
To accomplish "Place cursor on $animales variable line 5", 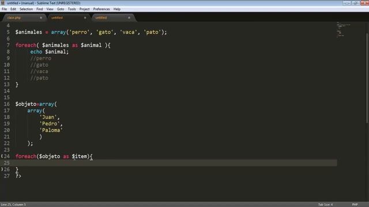I will pyautogui.click(x=28, y=32).
